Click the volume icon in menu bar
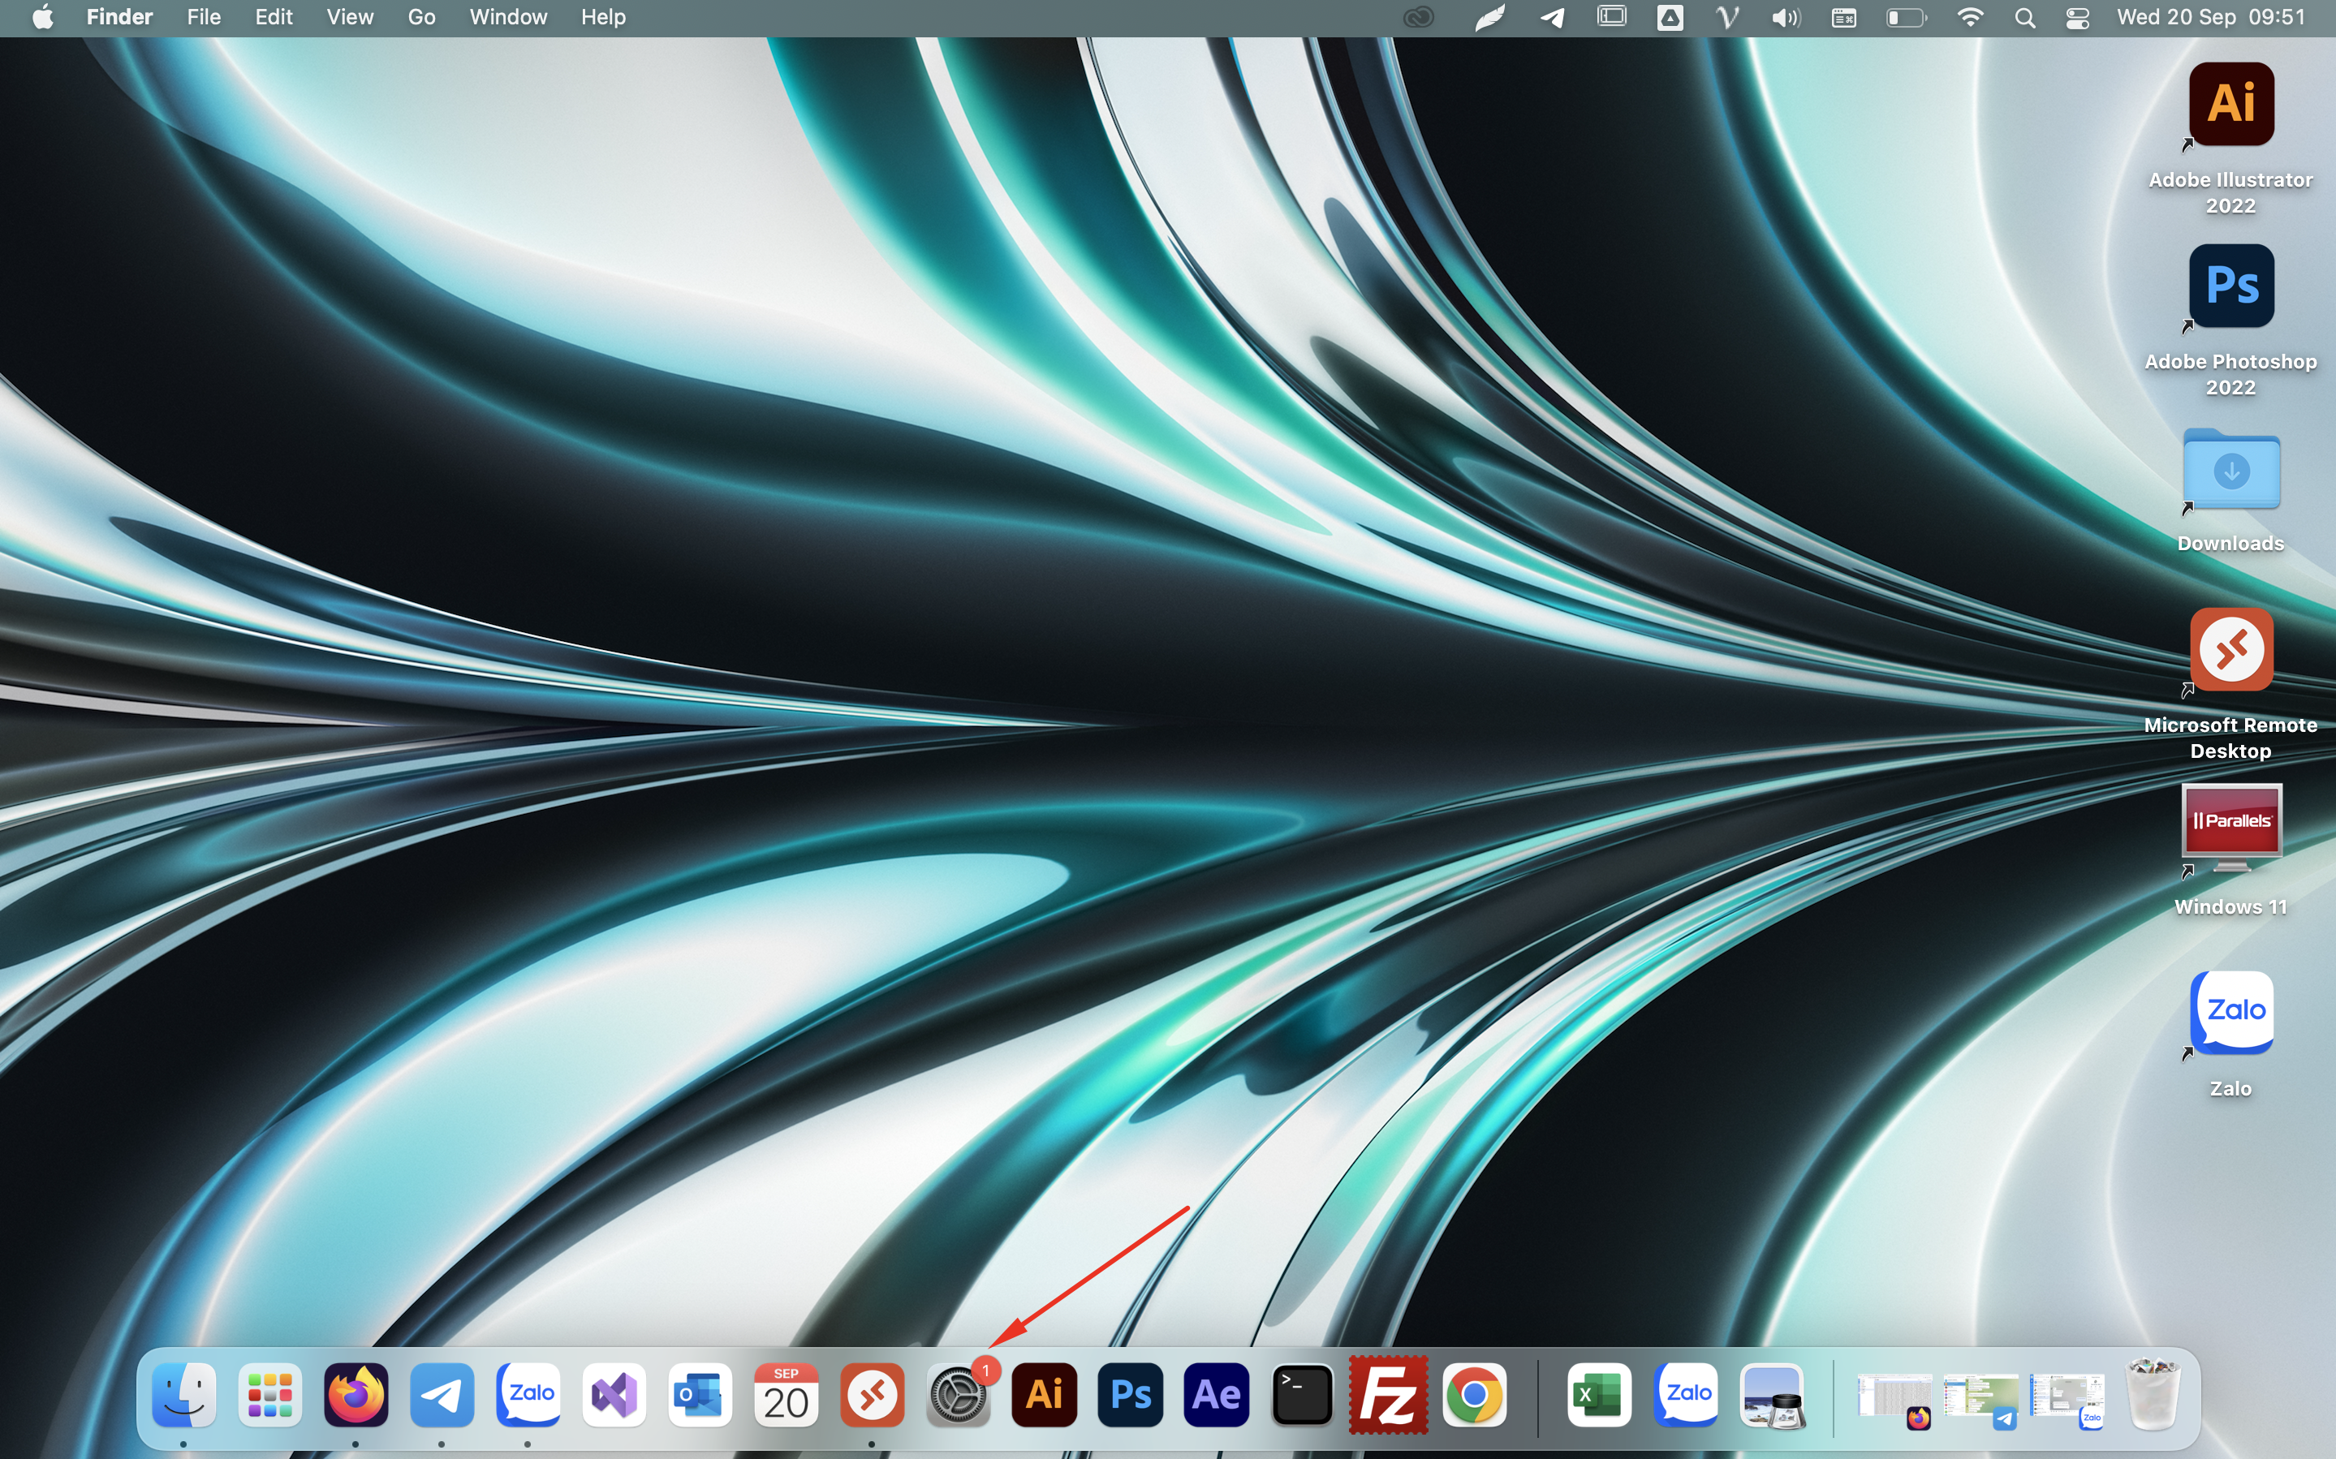This screenshot has width=2336, height=1459. (x=1785, y=17)
